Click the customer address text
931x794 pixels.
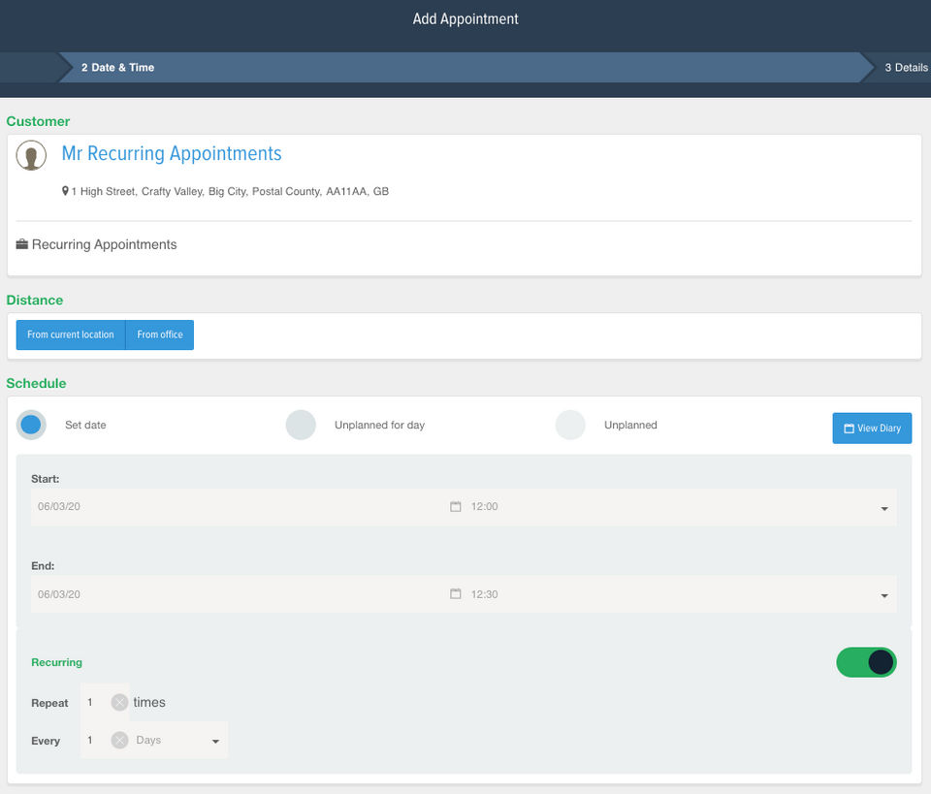point(230,191)
